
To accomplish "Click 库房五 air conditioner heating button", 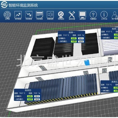I will pos(116,88).
